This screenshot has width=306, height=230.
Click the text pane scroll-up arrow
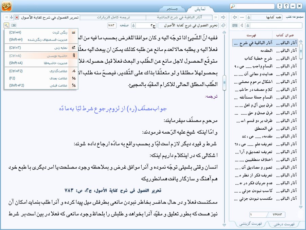point(224,32)
